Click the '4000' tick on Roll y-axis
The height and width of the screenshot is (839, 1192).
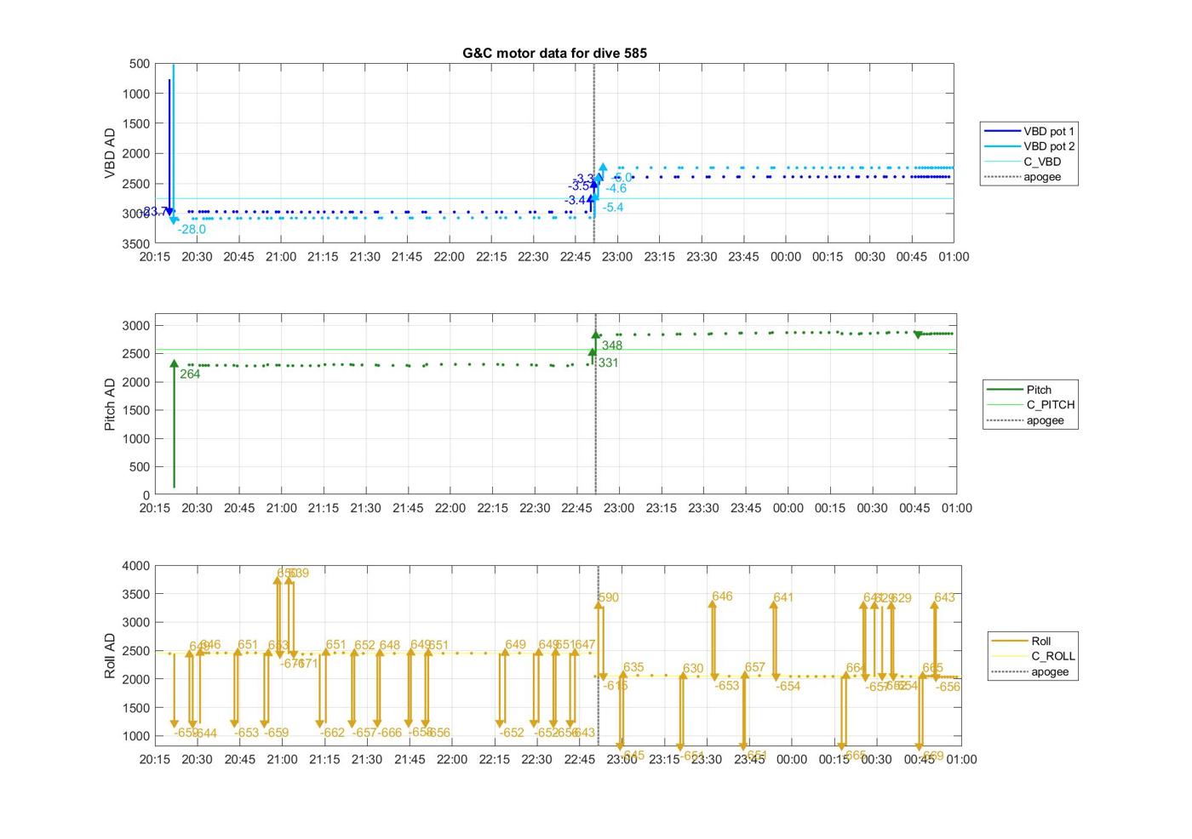[x=136, y=566]
